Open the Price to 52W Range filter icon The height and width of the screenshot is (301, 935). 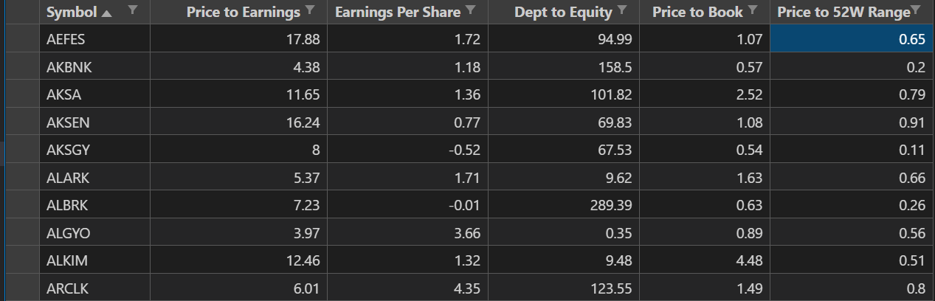[916, 10]
